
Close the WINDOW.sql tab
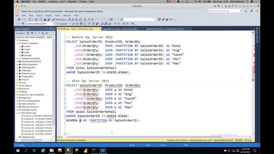[x=99, y=29]
